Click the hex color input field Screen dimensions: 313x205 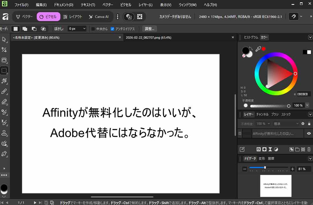coord(304,94)
